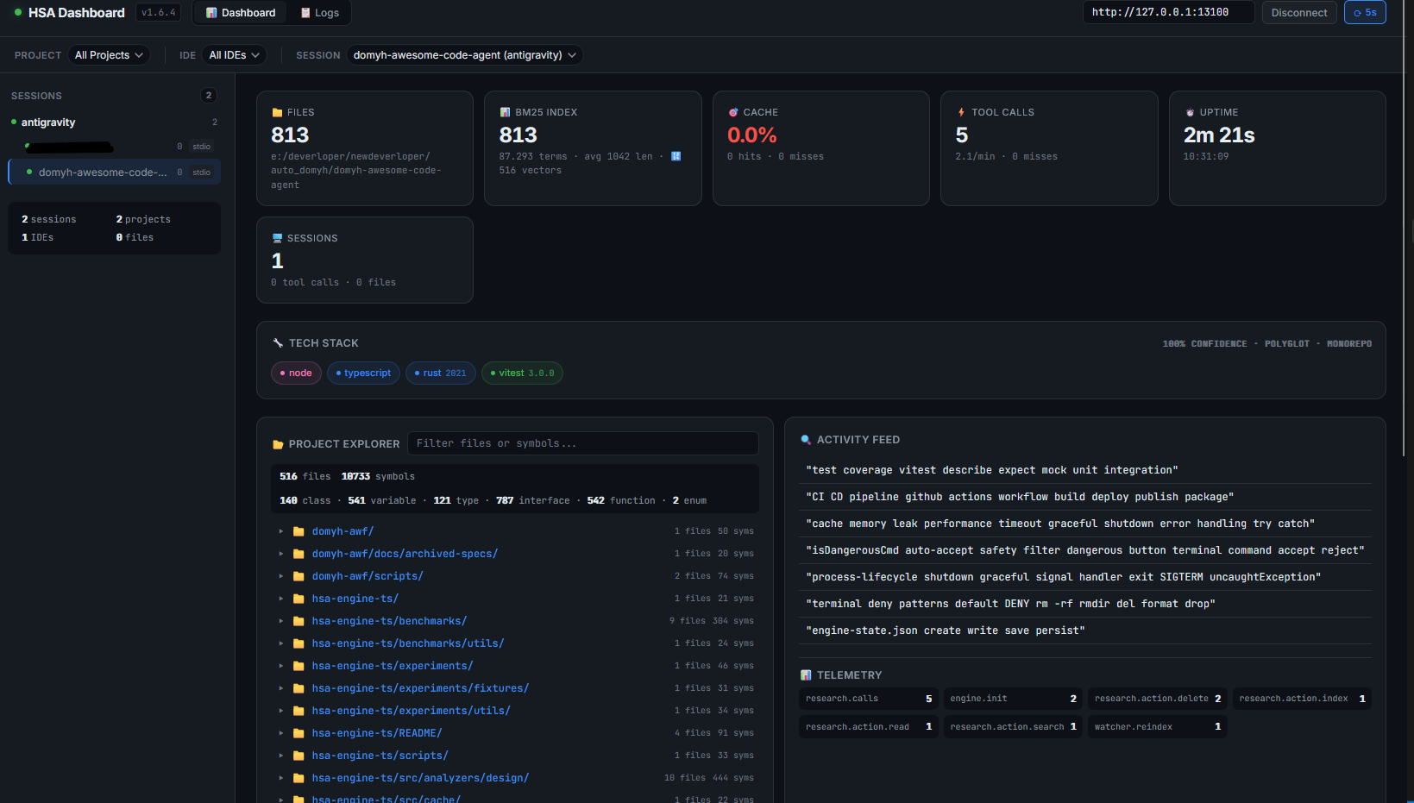Viewport: 1414px width, 803px height.
Task: Select the antigravity IDE group in Sessions
Action: coord(114,122)
